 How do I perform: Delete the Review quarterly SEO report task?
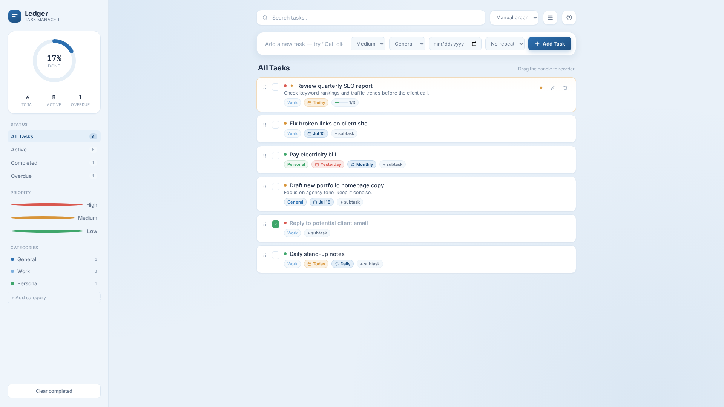click(x=565, y=87)
